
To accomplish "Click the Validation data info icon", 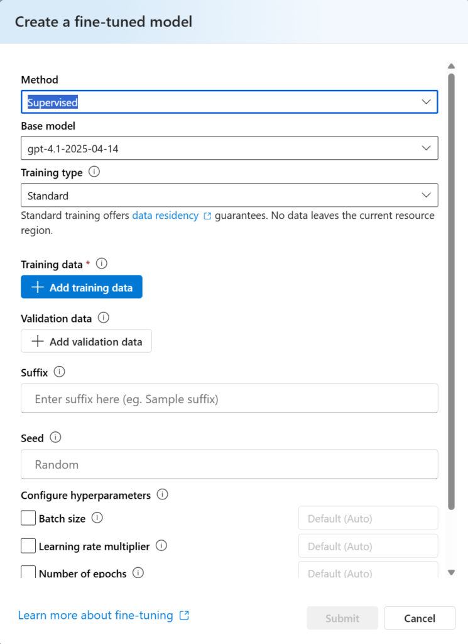I will click(x=104, y=318).
